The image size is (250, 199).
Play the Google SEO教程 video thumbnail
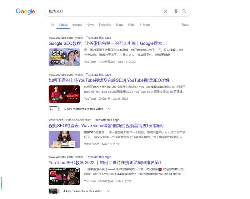(x=64, y=57)
